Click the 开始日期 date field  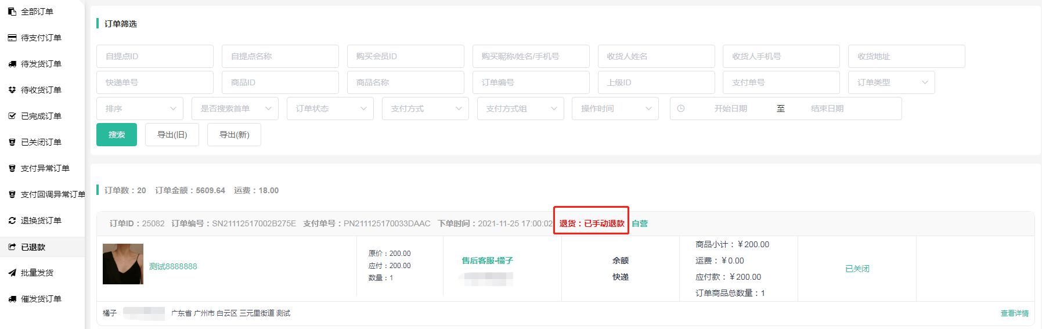[730, 109]
